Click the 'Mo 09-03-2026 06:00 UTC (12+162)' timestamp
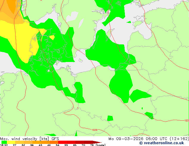The image size is (189, 146). 149,139
